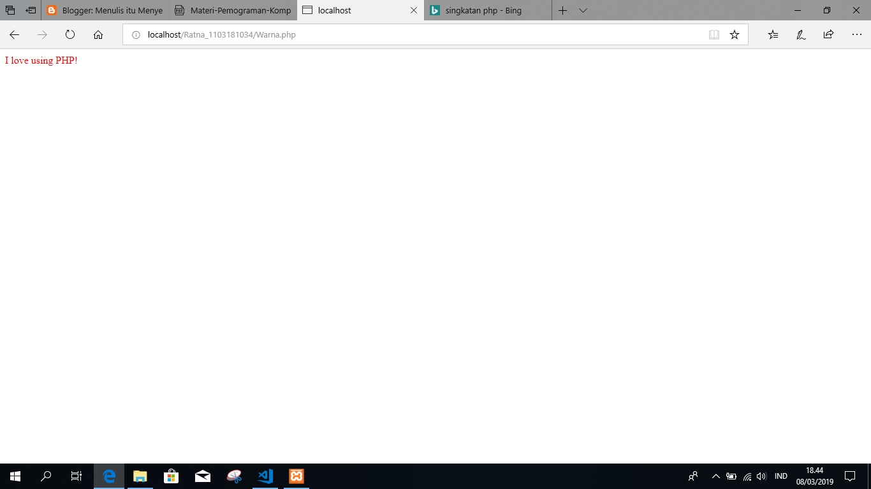Image resolution: width=871 pixels, height=489 pixels.
Task: Open Mail app from taskbar
Action: point(203,476)
